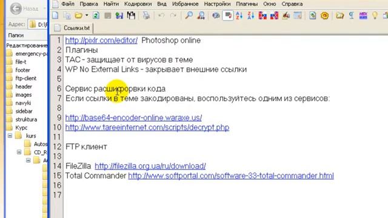Click 'WP No External Links' on line 4
Viewport: 388px width, 218px height.
coord(102,70)
